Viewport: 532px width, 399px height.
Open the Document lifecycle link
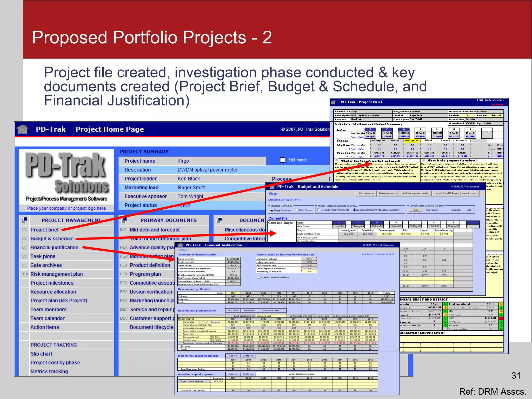151,327
